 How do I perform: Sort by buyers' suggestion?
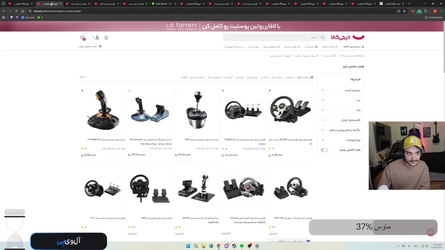[197, 77]
